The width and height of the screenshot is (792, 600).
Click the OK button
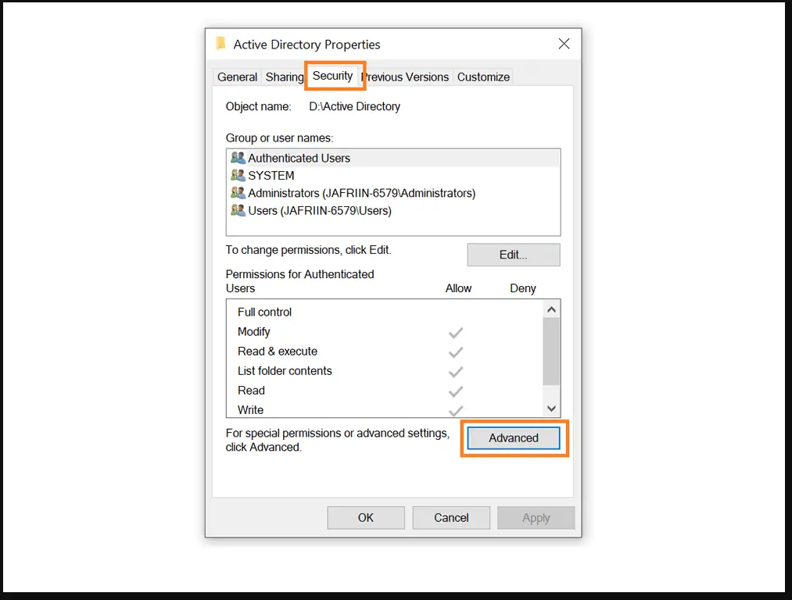(365, 517)
